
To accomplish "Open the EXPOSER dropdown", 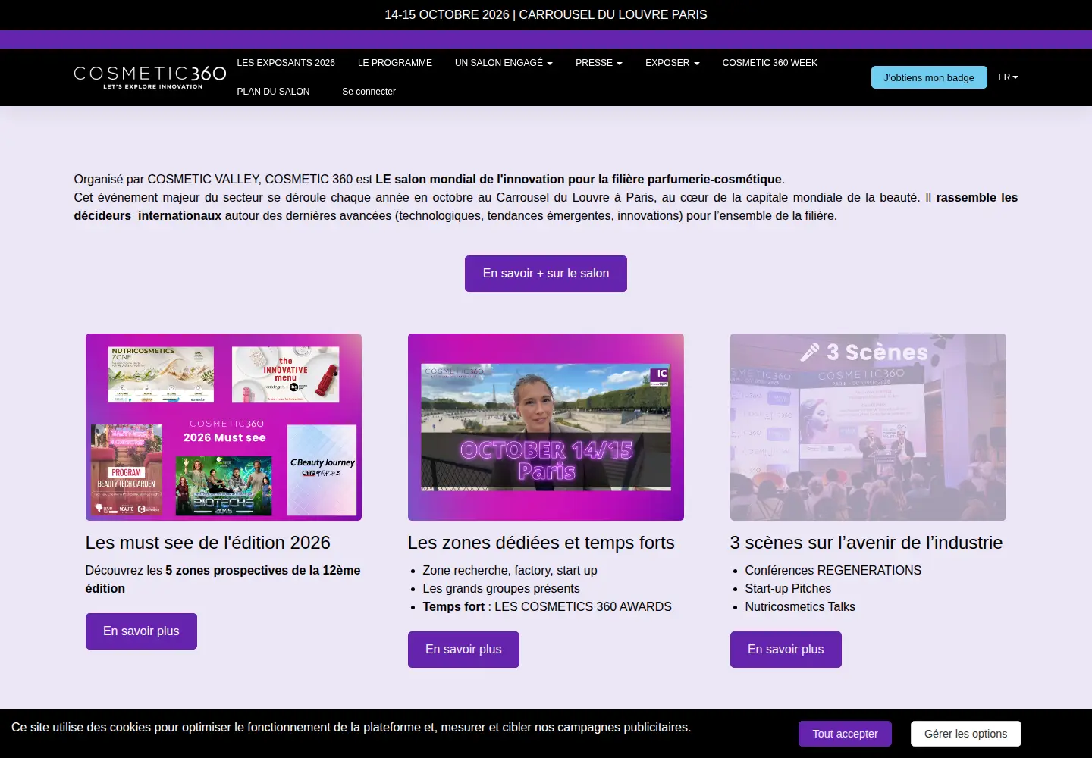I will (x=673, y=63).
